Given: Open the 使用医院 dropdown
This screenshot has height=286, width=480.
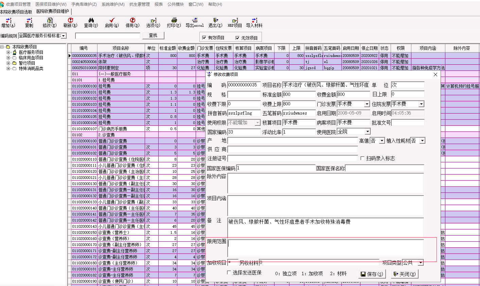Looking at the screenshot, I should tap(368, 132).
